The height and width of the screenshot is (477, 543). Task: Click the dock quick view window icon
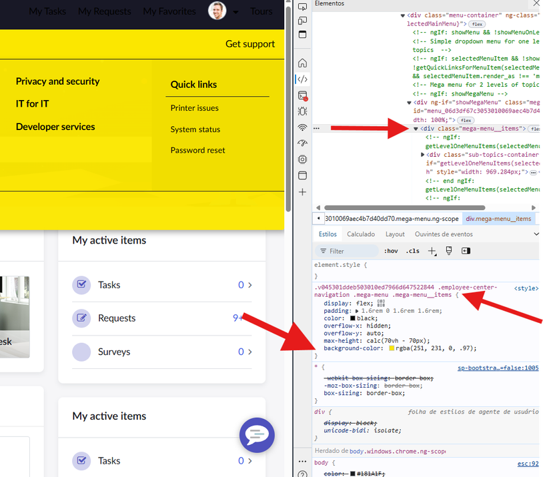pyautogui.click(x=302, y=34)
